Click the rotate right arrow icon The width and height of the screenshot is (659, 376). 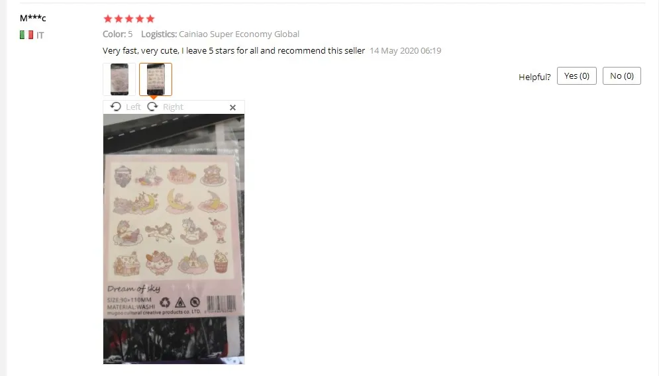point(152,107)
